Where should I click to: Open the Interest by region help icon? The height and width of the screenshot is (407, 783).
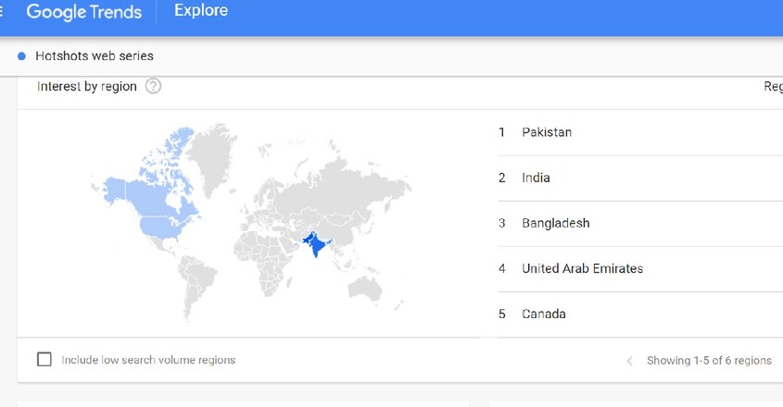pyautogui.click(x=153, y=86)
